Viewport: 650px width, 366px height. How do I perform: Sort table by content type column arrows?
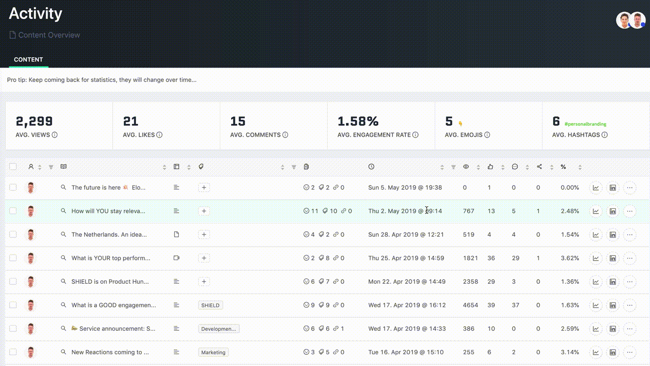tap(189, 167)
